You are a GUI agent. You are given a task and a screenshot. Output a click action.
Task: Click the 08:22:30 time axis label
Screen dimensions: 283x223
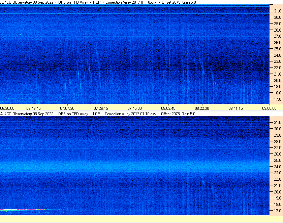pos(202,108)
